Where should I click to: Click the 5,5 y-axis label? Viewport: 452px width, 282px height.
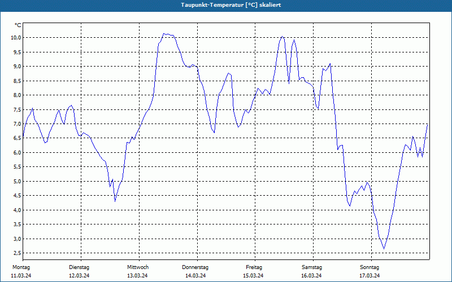tap(18, 167)
